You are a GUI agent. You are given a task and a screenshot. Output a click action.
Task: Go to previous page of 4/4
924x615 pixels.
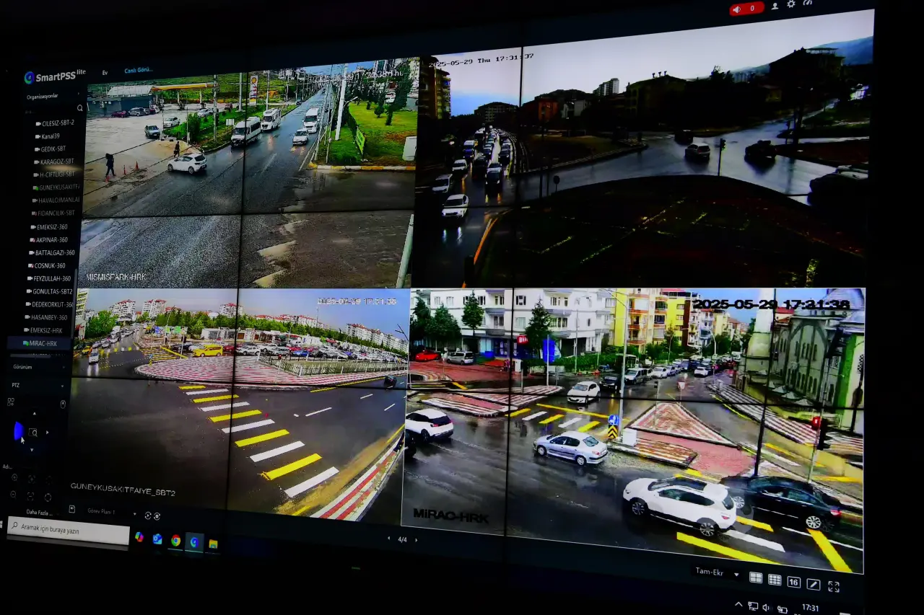click(x=389, y=538)
